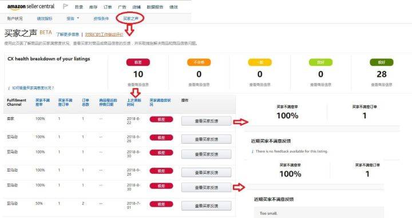Select the count 10 under 极差

click(138, 74)
